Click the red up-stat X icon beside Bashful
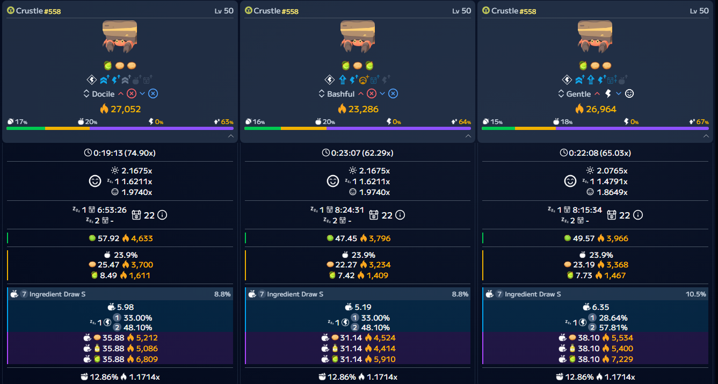 click(x=371, y=94)
